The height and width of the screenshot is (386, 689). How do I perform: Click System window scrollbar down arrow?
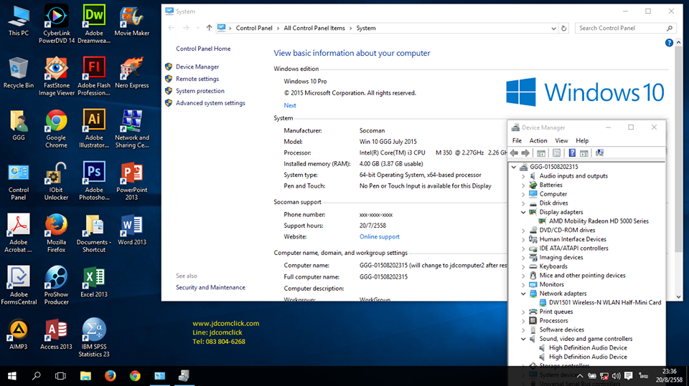tap(678, 296)
